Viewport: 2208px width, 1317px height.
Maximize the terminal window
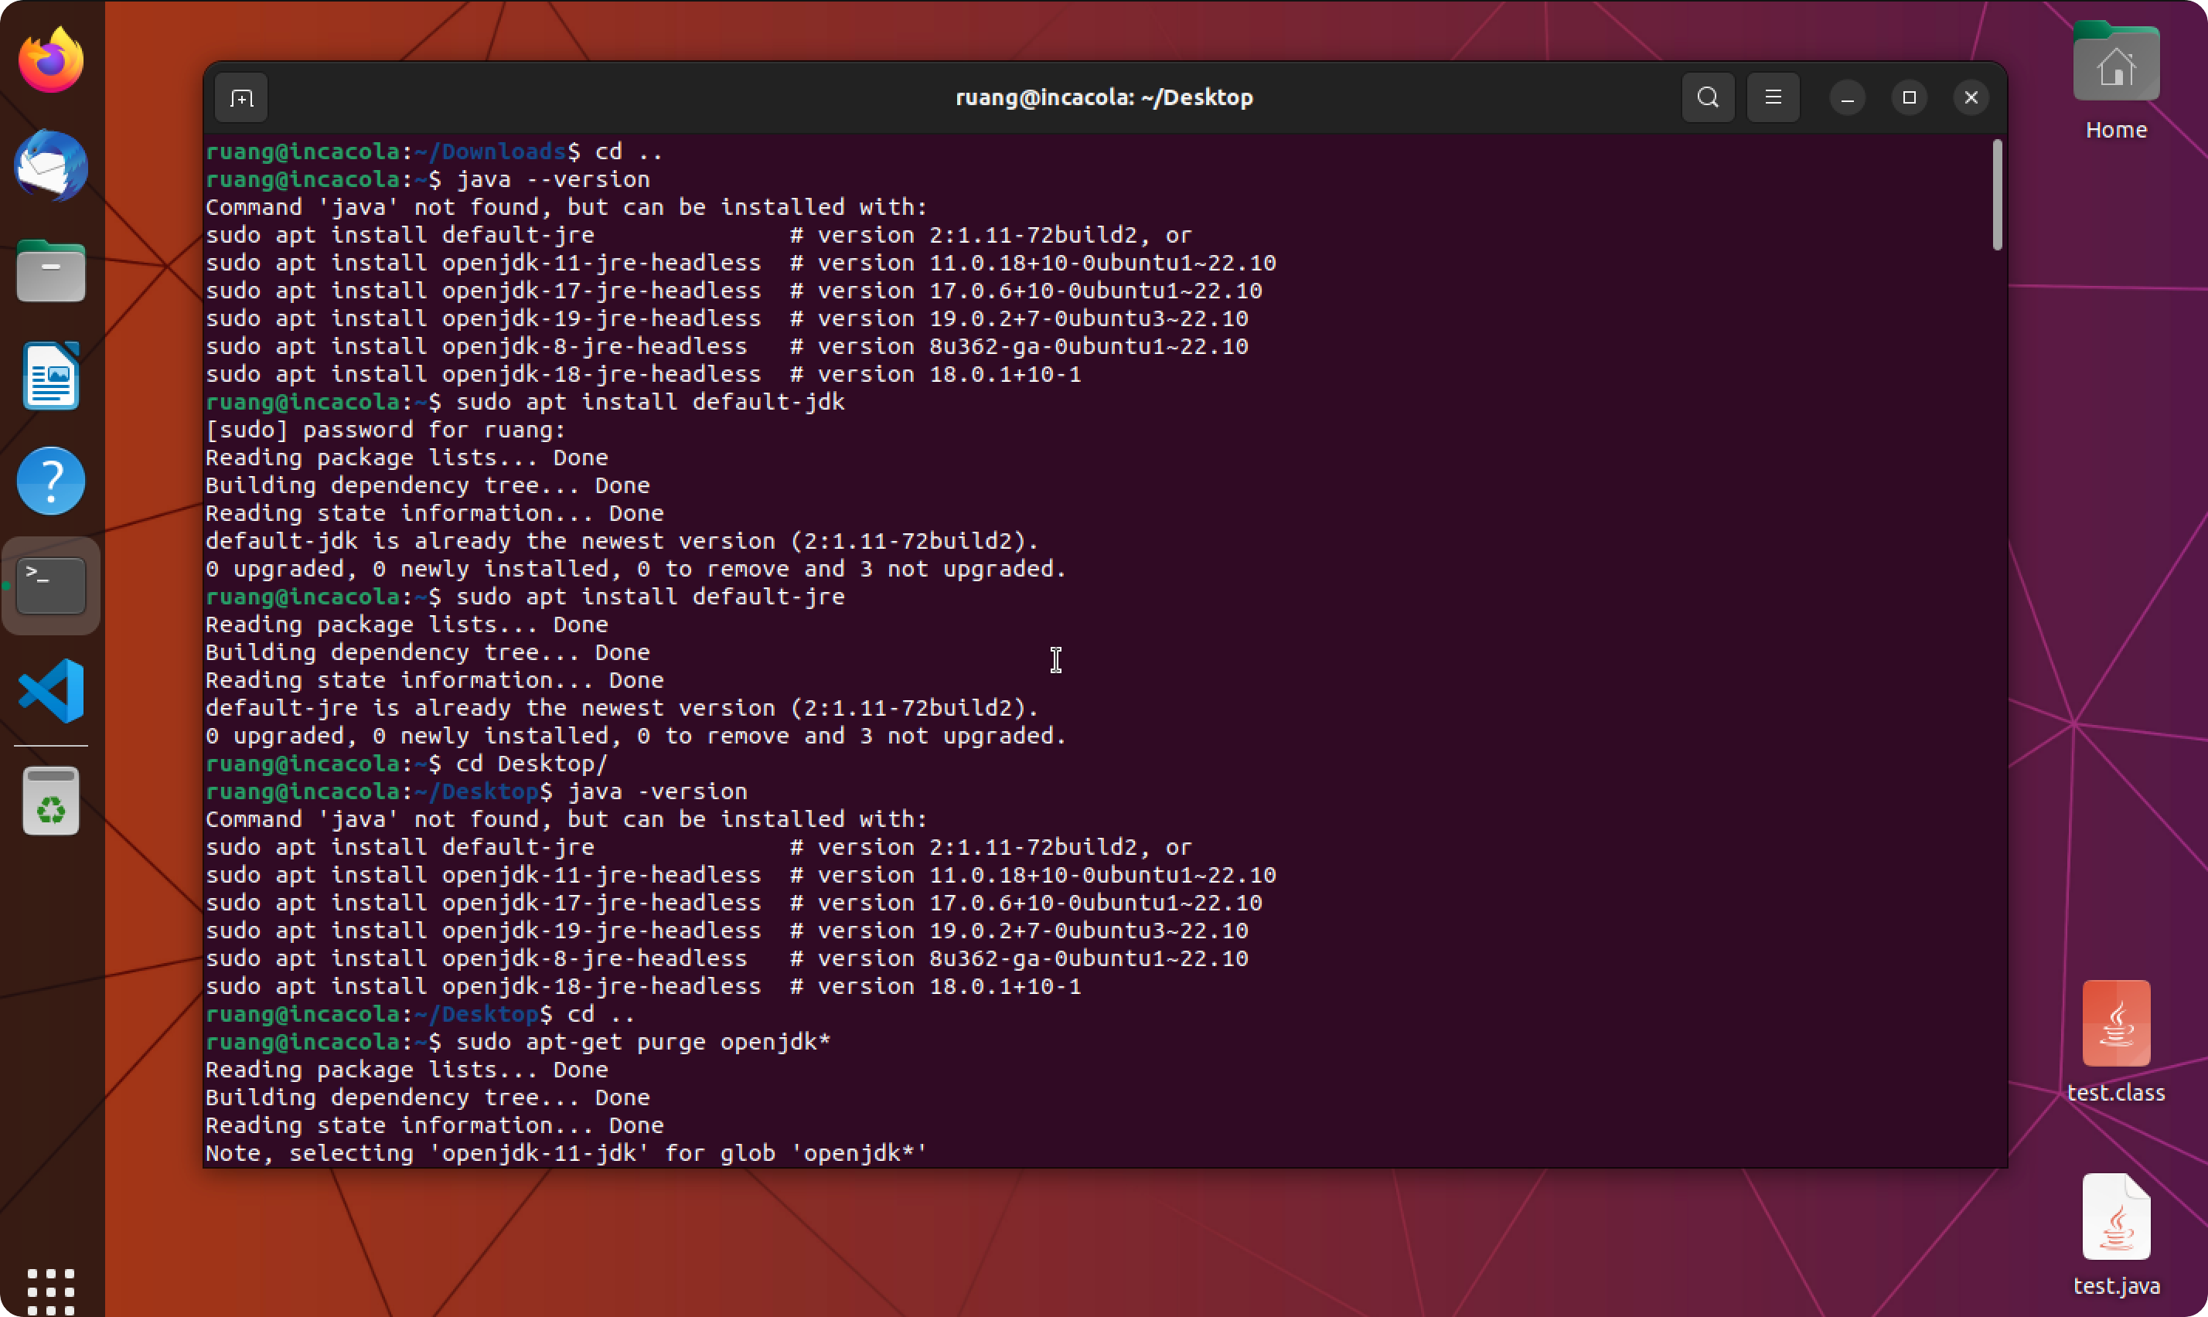point(1909,97)
